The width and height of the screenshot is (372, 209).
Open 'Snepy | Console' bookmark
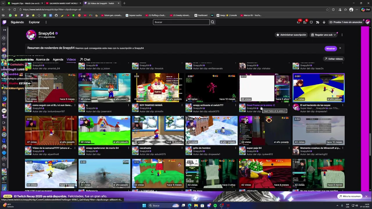226,15
